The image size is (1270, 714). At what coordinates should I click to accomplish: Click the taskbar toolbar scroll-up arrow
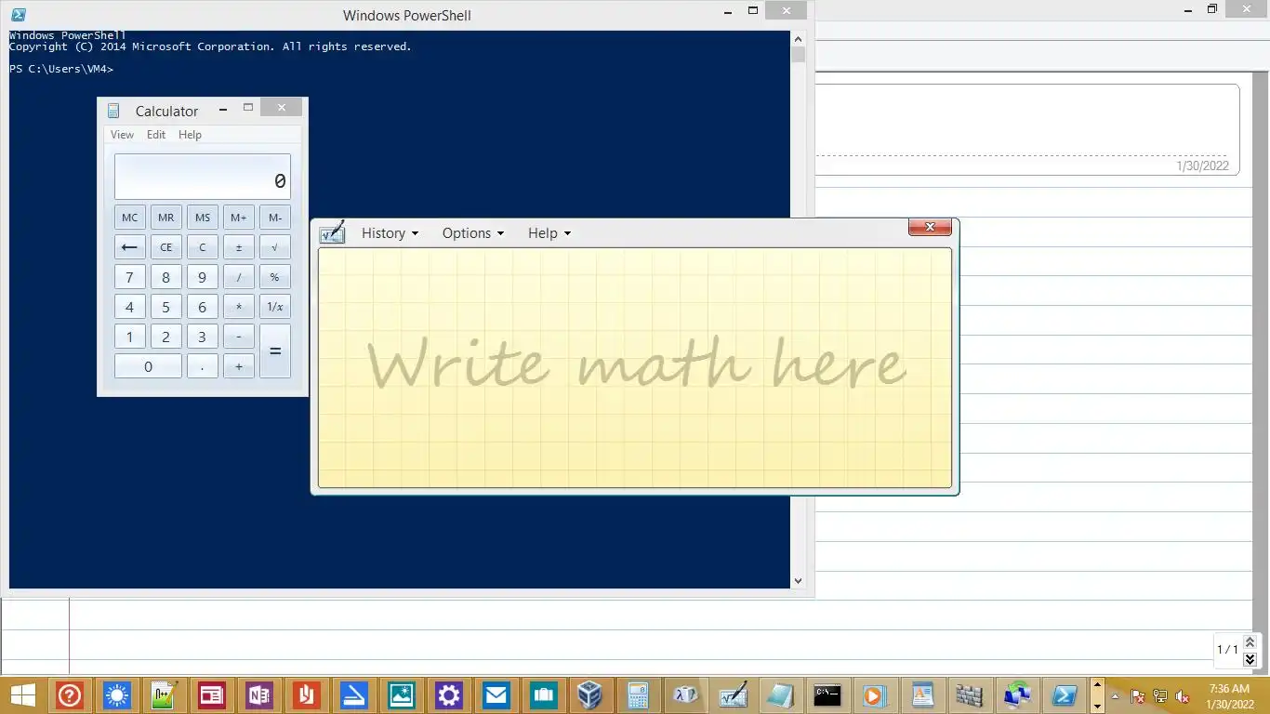pos(1097,683)
